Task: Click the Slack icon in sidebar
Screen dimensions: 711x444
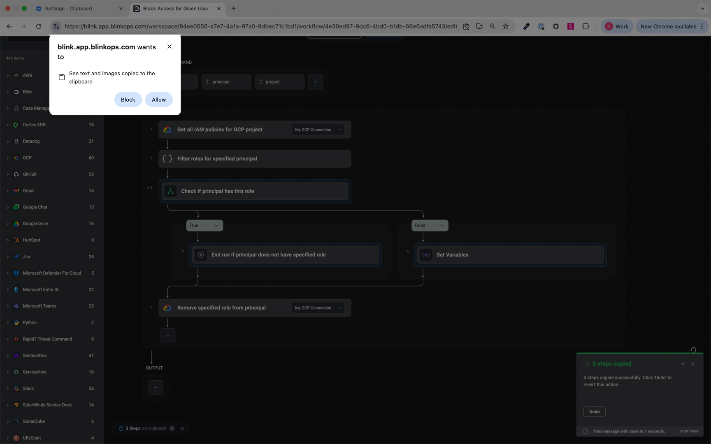Action: click(16, 388)
